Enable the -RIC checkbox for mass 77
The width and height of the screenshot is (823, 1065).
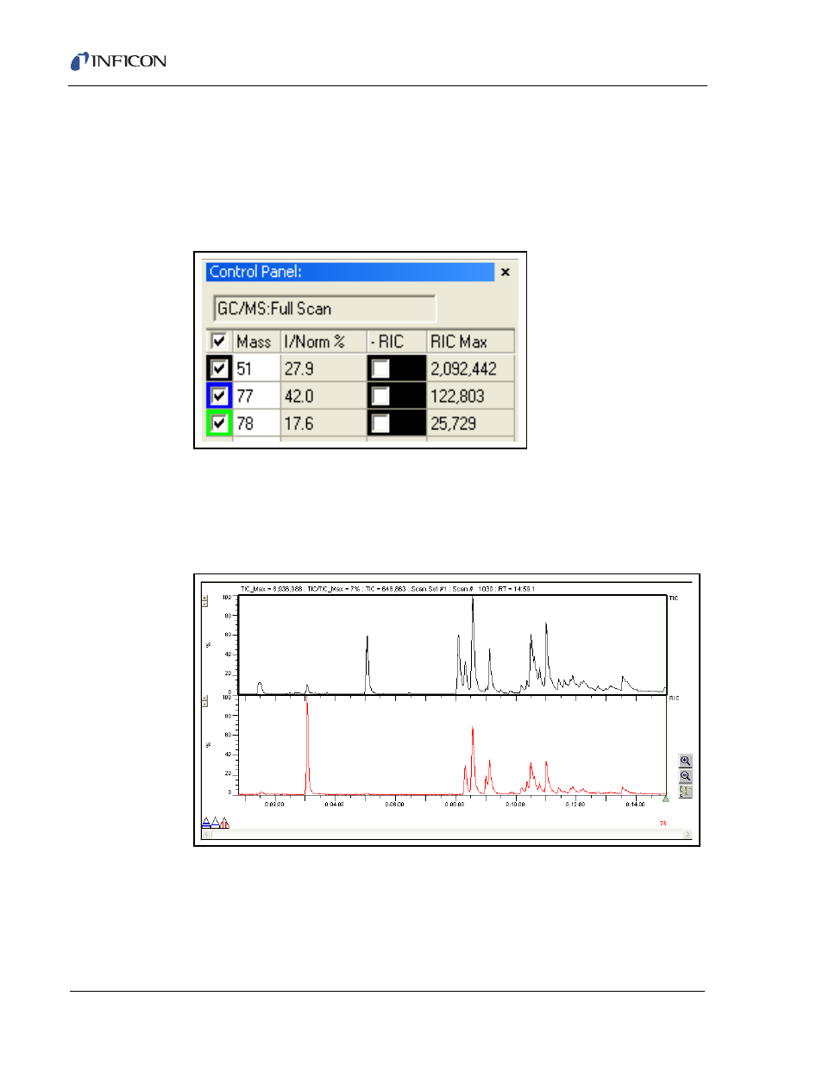(380, 397)
